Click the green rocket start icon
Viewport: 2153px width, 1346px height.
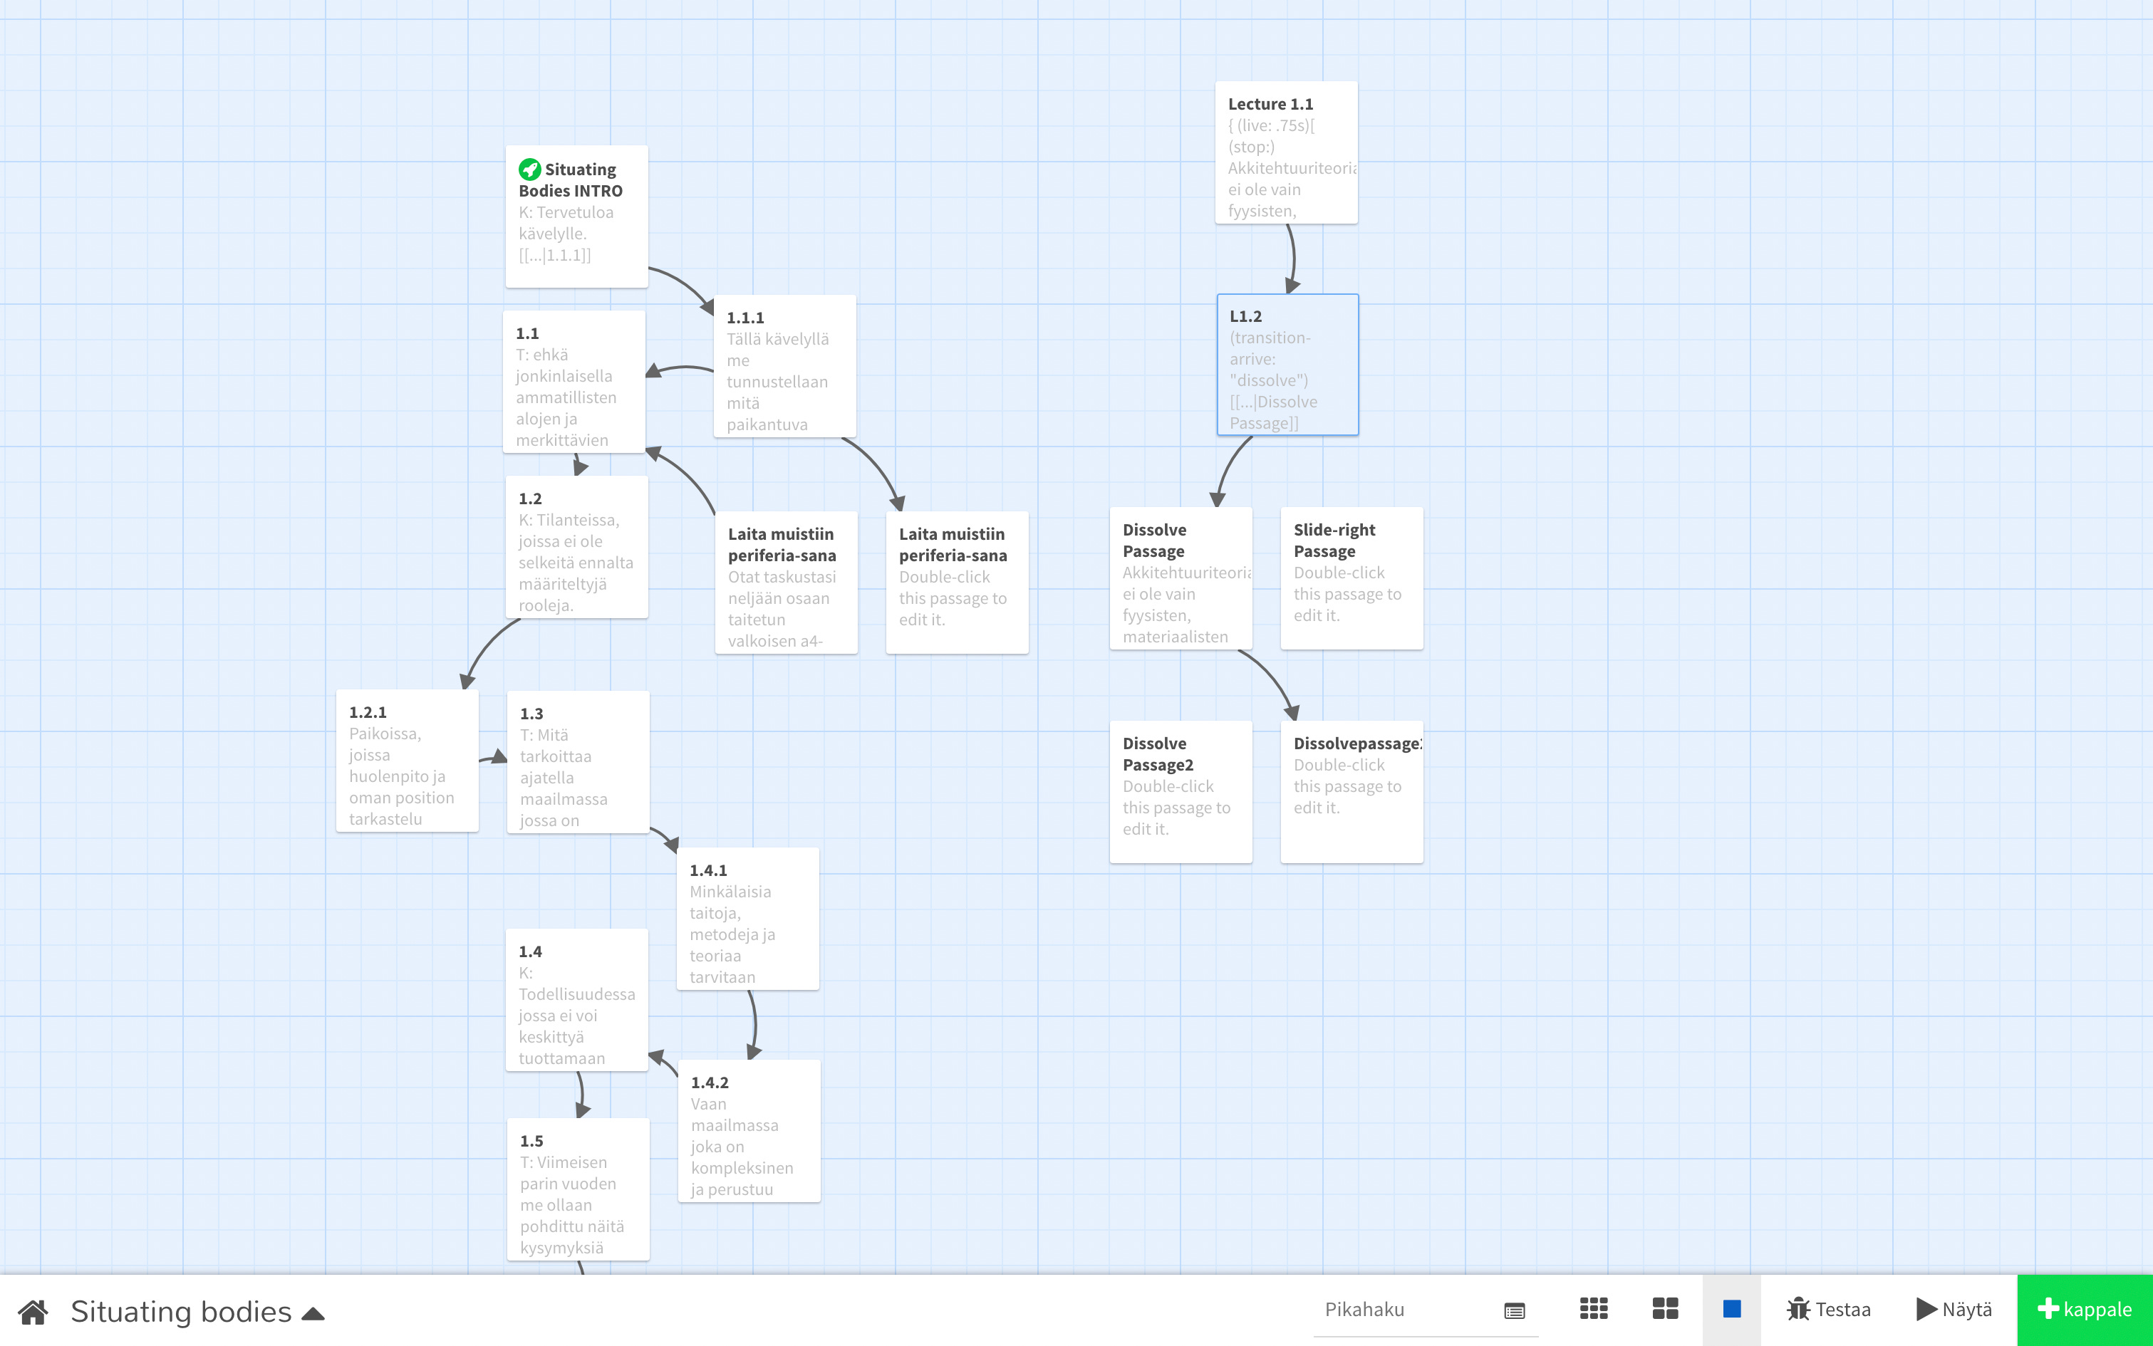pos(530,168)
